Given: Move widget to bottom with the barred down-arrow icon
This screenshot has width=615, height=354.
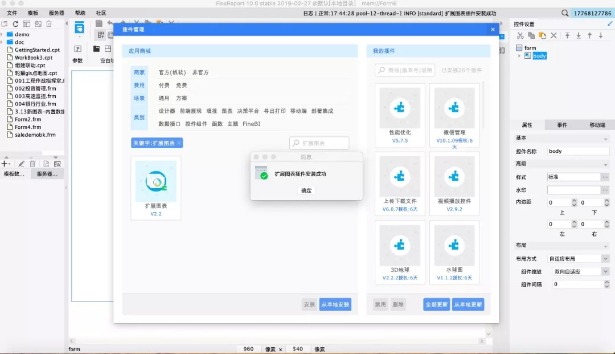Looking at the screenshot, I should click(579, 36).
